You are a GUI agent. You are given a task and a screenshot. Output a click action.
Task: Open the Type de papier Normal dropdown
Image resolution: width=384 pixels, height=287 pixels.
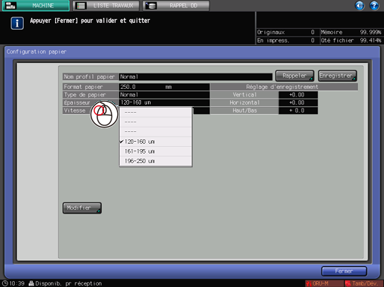point(164,95)
